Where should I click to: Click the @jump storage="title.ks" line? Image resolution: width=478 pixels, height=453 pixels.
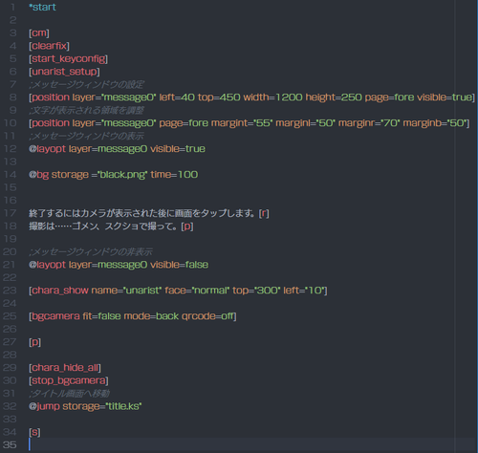point(85,406)
